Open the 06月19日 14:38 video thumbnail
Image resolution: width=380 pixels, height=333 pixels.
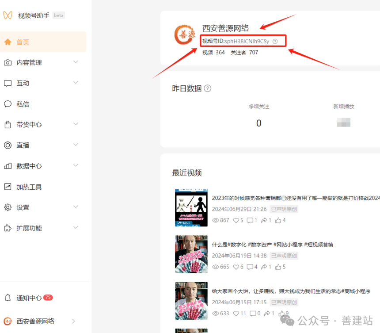pyautogui.click(x=191, y=254)
